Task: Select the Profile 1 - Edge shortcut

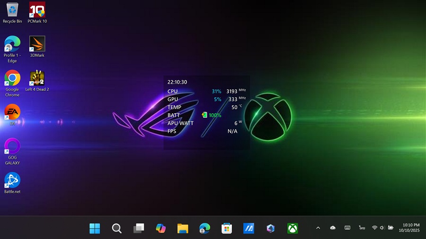Action: click(12, 44)
